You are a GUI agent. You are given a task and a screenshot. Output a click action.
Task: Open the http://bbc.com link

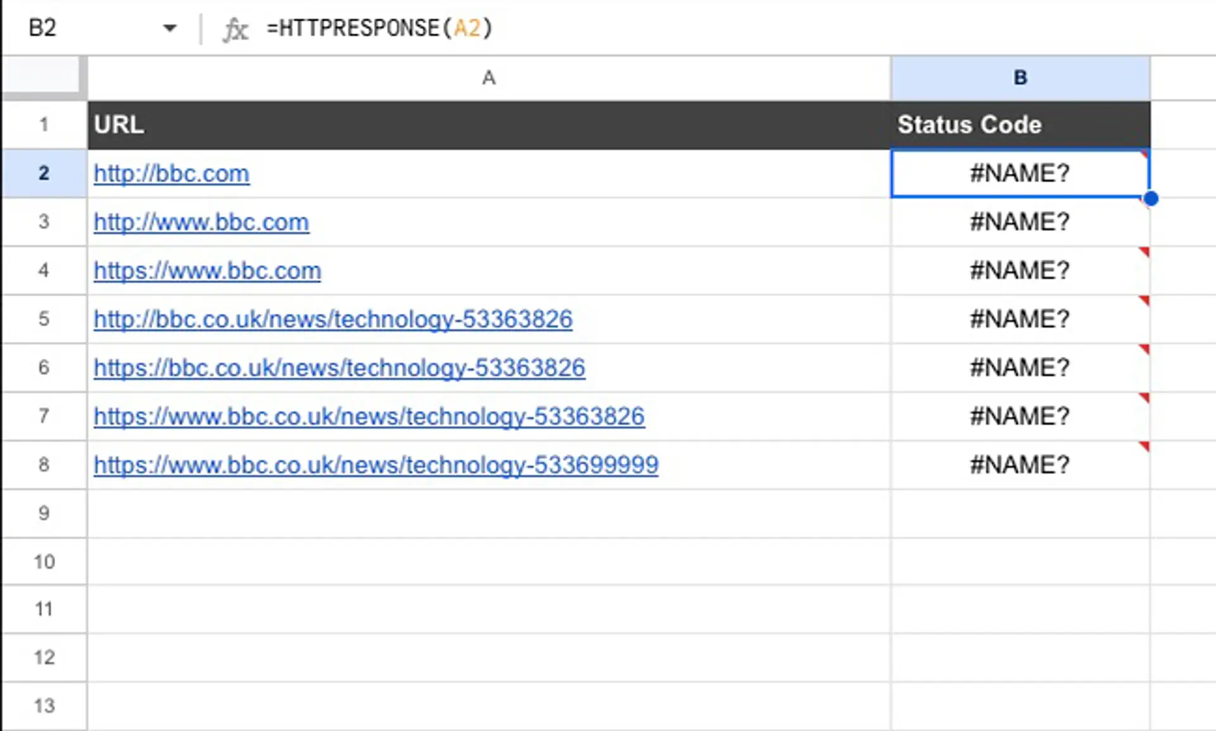click(x=172, y=173)
